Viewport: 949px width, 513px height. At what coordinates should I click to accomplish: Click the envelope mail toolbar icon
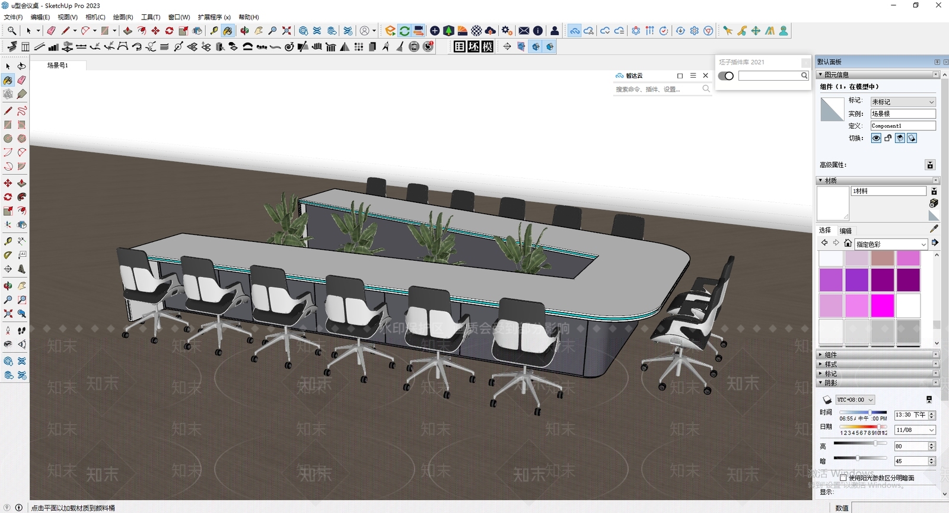tap(524, 31)
